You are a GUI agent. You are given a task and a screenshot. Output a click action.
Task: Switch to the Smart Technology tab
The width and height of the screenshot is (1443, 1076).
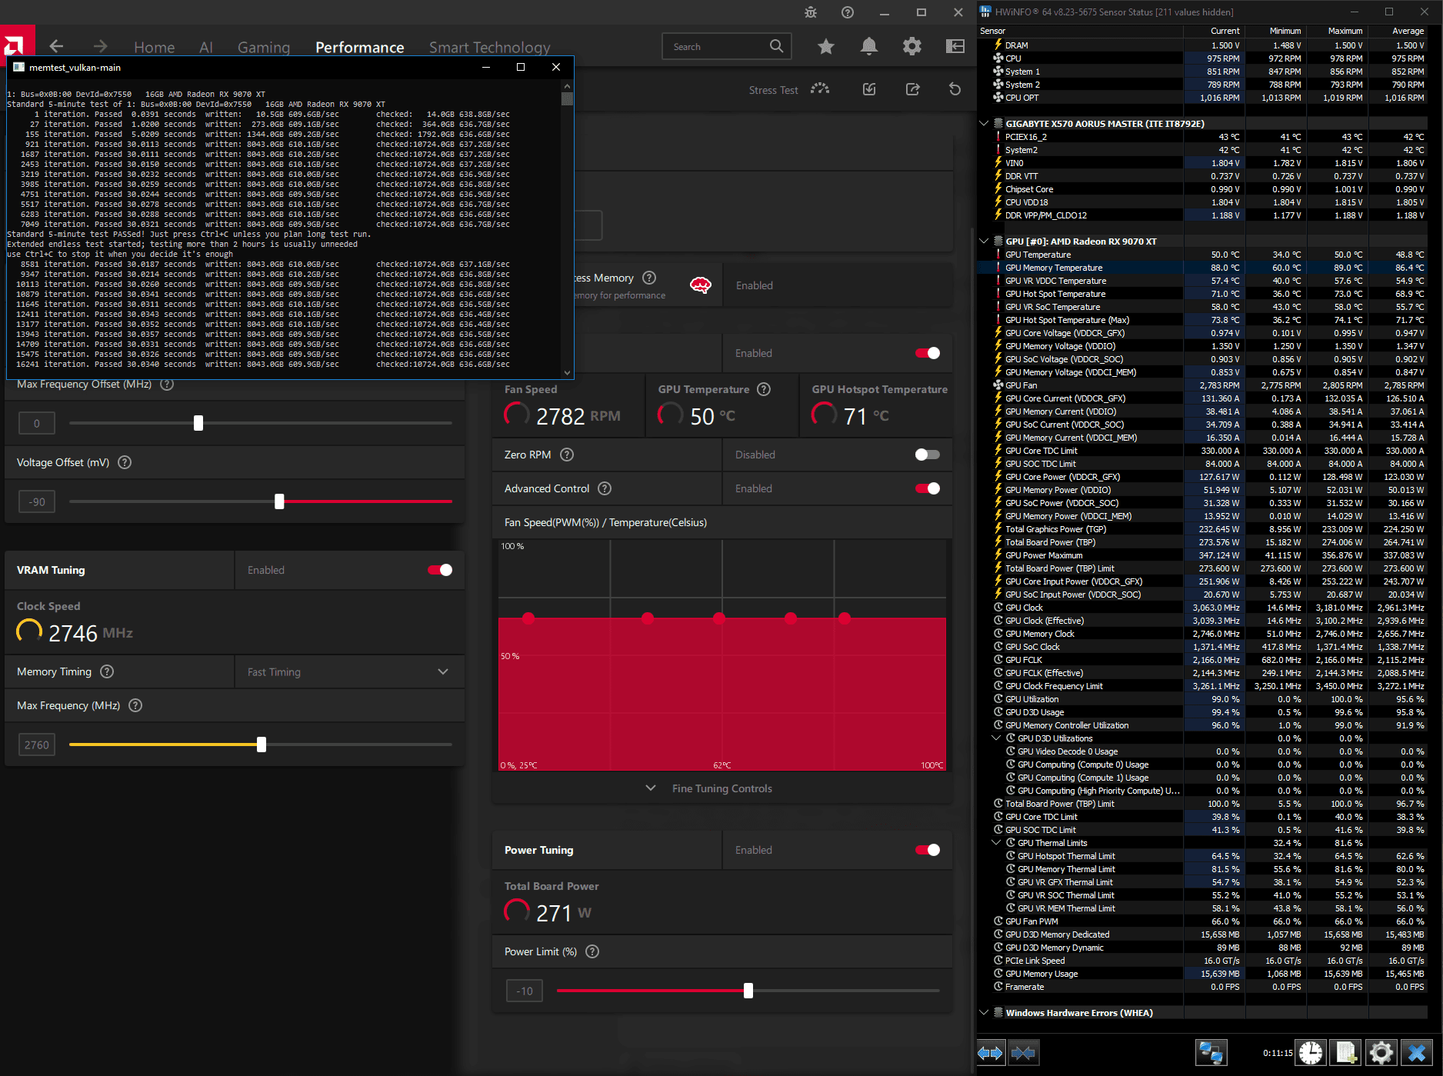pyautogui.click(x=490, y=47)
